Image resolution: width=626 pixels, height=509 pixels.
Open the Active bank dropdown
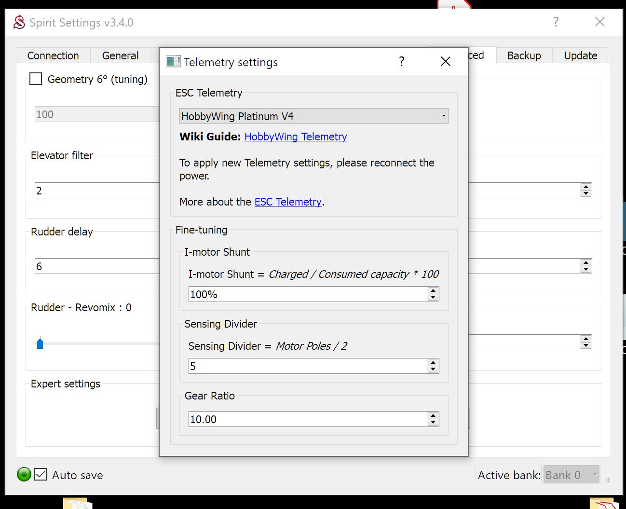click(572, 475)
